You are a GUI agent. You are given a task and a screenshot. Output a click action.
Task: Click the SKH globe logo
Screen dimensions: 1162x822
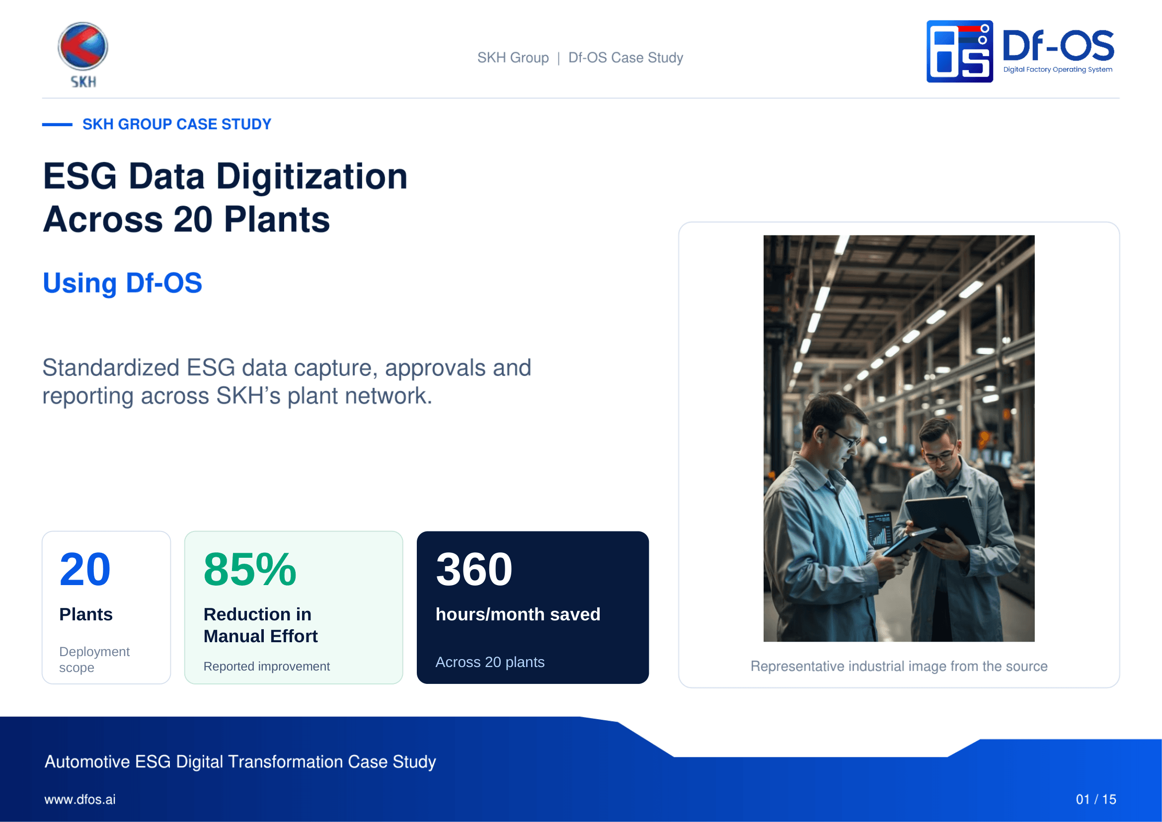tap(82, 55)
